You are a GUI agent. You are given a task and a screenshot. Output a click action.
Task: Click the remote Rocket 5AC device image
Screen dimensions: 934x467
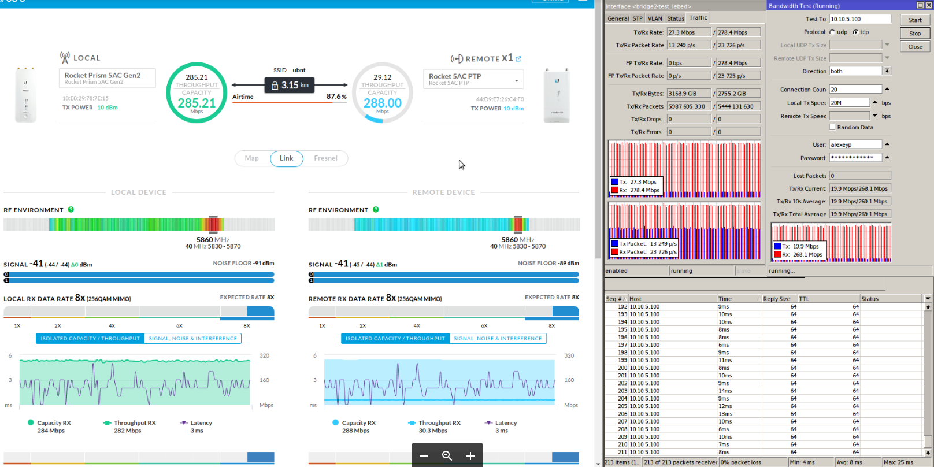coord(557,95)
